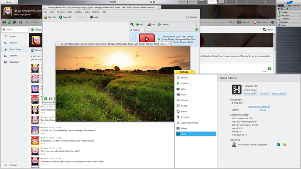This screenshot has height=169, width=301.
Task: Open Video settings in the Settings sidebar
Action: tap(196, 89)
